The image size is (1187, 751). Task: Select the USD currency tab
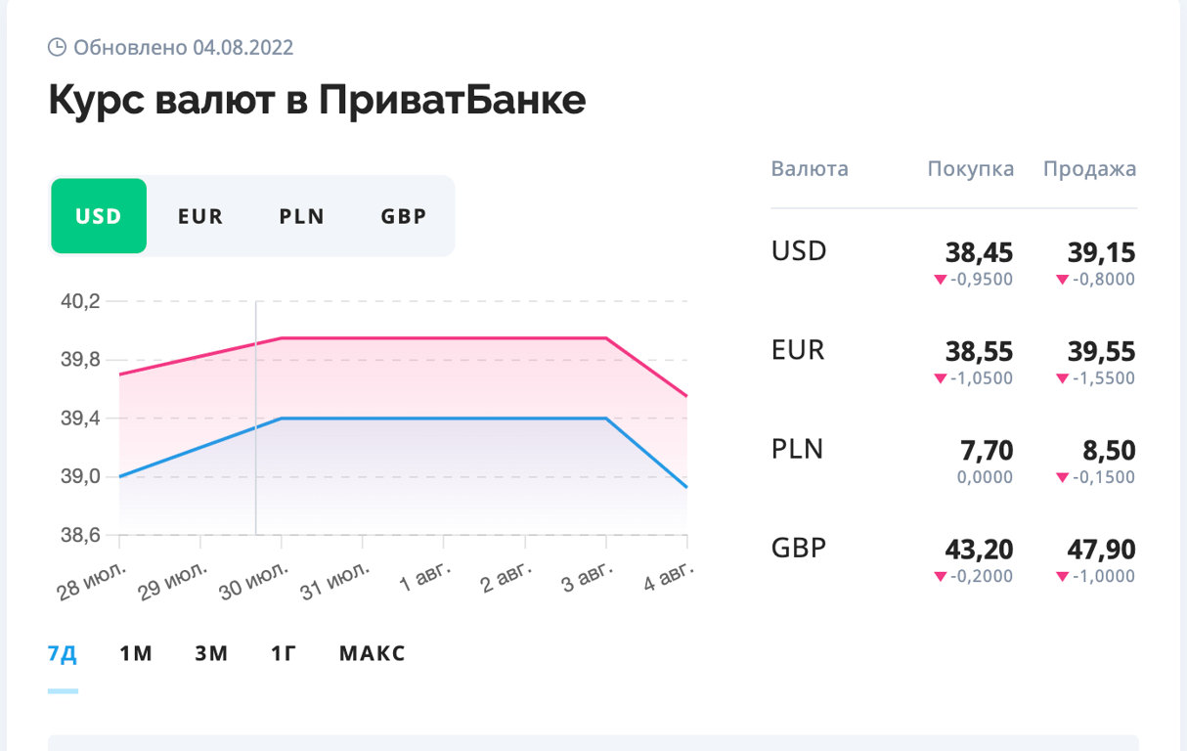(x=99, y=216)
